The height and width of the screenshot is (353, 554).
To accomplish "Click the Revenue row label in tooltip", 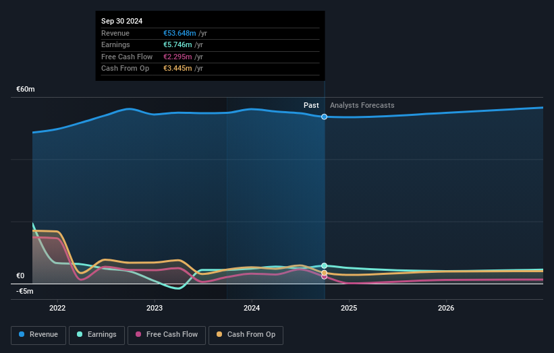I will point(115,33).
